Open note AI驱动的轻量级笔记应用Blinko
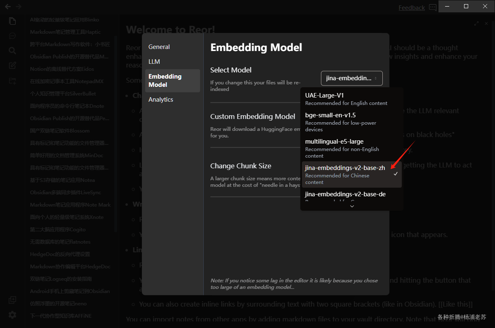 tap(64, 20)
